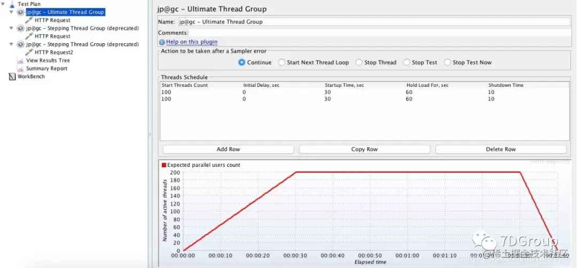Image resolution: width=577 pixels, height=268 pixels.
Task: Click the red legend swatch for Expected parallel users
Action: [164, 165]
